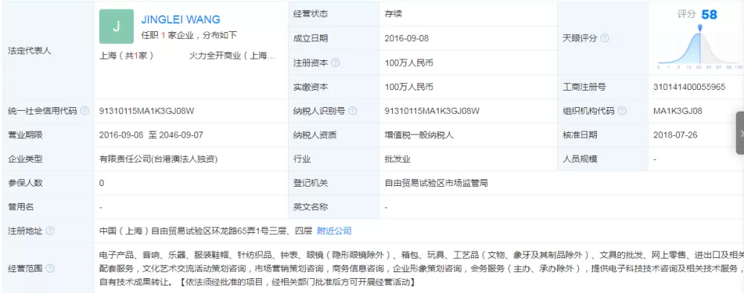744x293 pixels.
Task: Open 火力全开商业（上海… company link
Action: 232,56
